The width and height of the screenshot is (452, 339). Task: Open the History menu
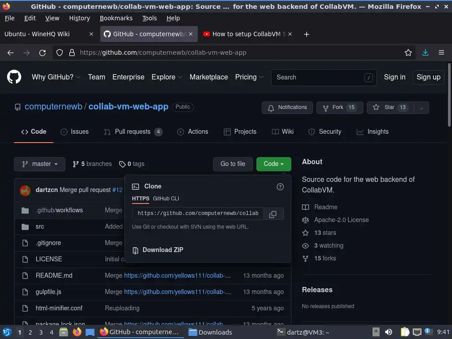click(x=79, y=18)
